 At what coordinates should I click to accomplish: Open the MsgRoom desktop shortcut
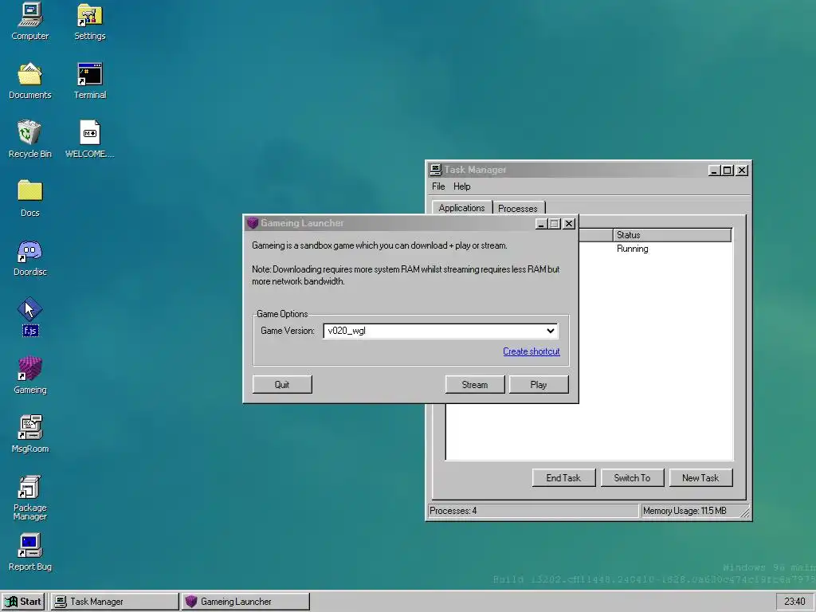(29, 434)
